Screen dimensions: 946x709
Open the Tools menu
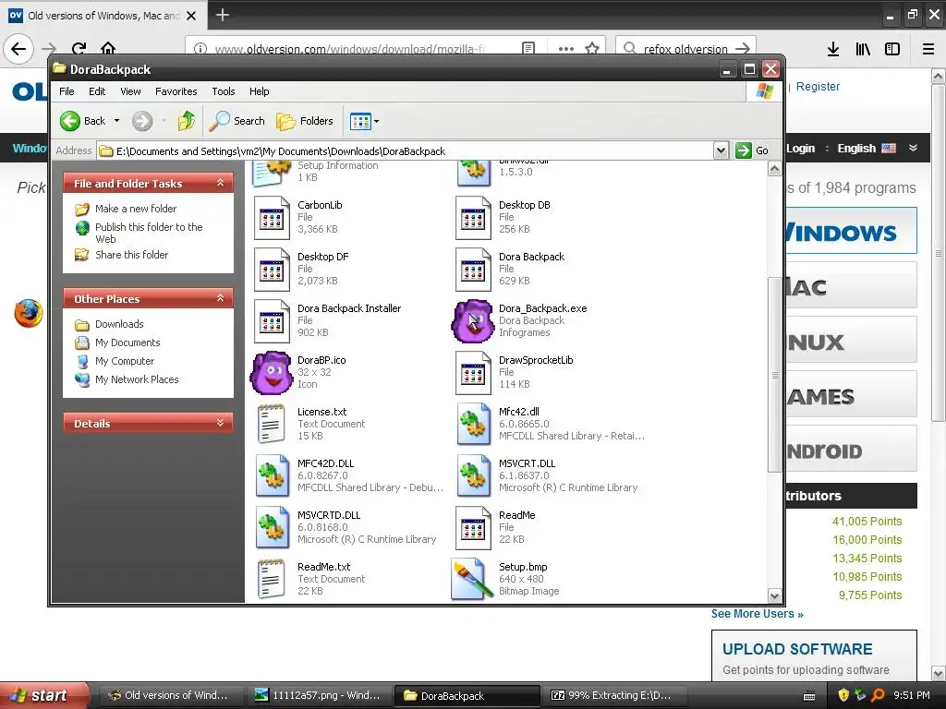click(224, 91)
